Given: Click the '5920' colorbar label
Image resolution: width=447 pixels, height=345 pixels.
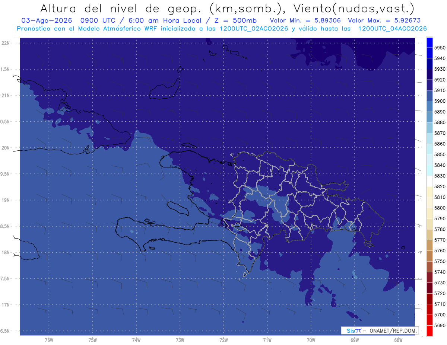Looking at the screenshot, I should [x=440, y=80].
